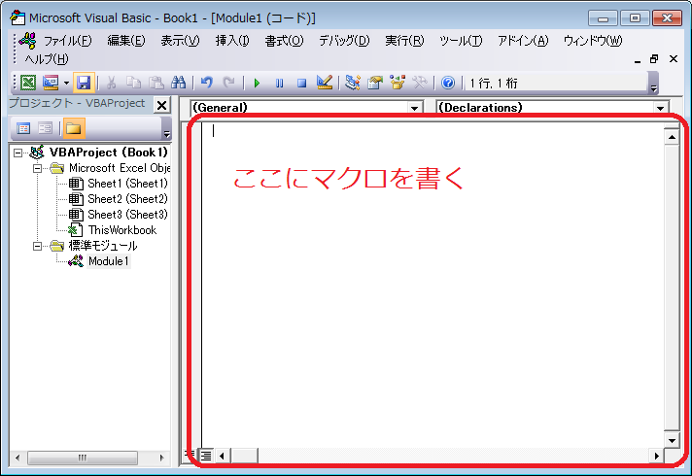Collapse the 標準モジュール folder
The image size is (692, 476).
click(x=38, y=246)
